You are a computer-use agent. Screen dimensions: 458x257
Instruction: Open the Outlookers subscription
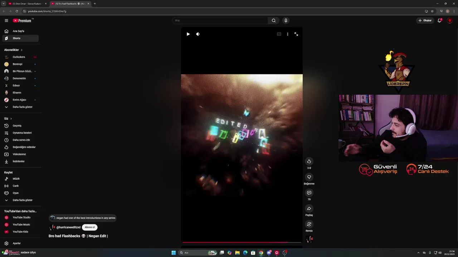pyautogui.click(x=20, y=57)
